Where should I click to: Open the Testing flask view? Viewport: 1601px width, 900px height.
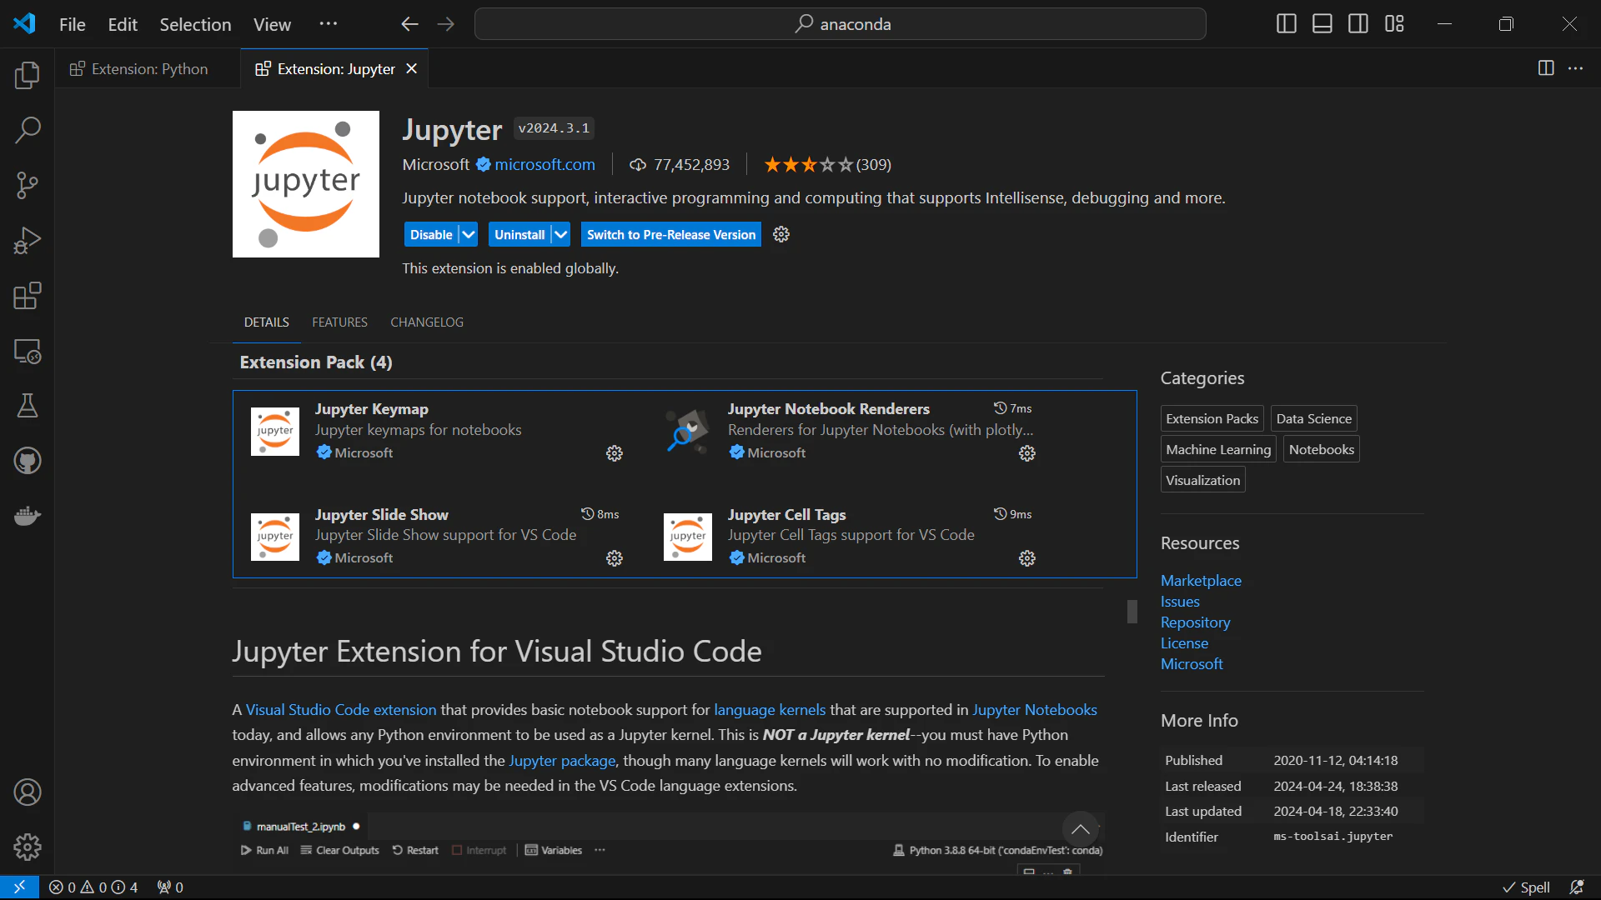point(28,406)
